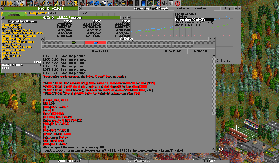Open company general info manager face icon

click(63, 3)
